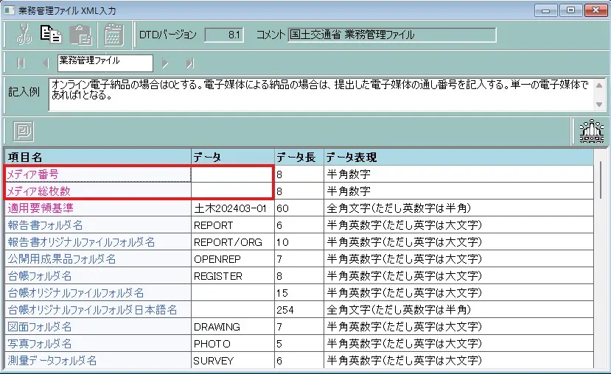The height and width of the screenshot is (374, 611).
Task: Click the 業務管理ファイル record name field
Action: click(x=105, y=62)
